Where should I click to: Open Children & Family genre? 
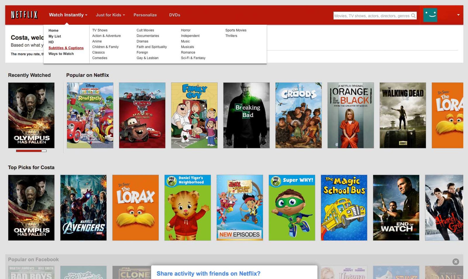(105, 47)
